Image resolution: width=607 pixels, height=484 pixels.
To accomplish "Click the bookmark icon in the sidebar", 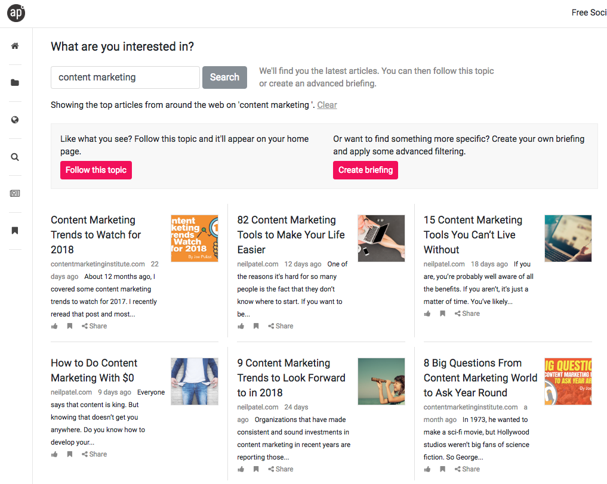I will click(15, 231).
